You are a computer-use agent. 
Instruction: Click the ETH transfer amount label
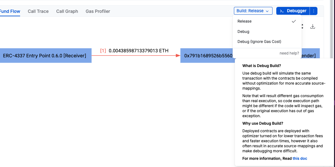(x=138, y=50)
